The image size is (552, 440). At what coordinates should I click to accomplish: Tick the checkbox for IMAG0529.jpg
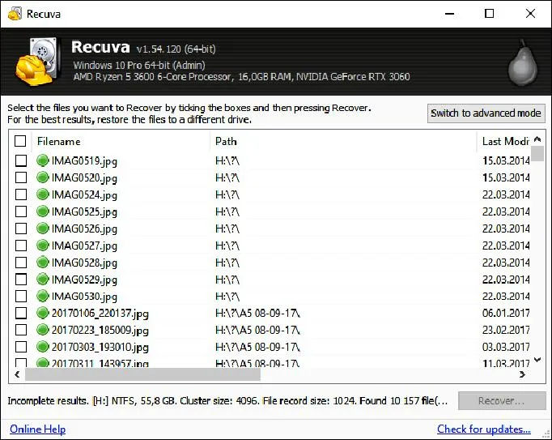pos(21,280)
